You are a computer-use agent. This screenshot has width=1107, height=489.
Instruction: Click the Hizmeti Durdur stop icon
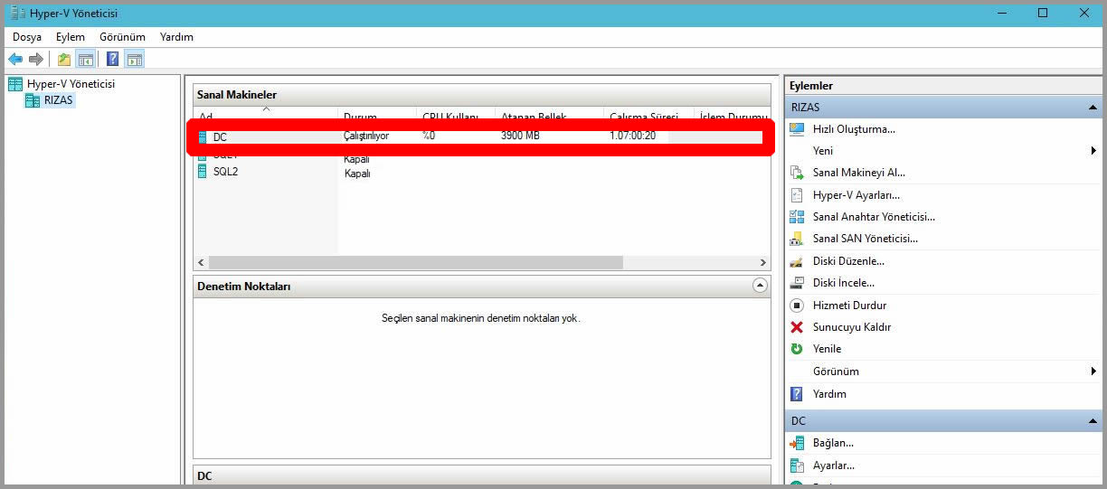pyautogui.click(x=796, y=306)
